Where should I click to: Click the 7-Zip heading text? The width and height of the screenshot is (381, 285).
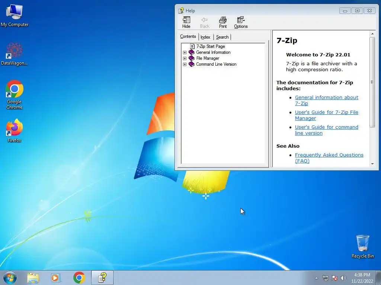[x=287, y=40]
